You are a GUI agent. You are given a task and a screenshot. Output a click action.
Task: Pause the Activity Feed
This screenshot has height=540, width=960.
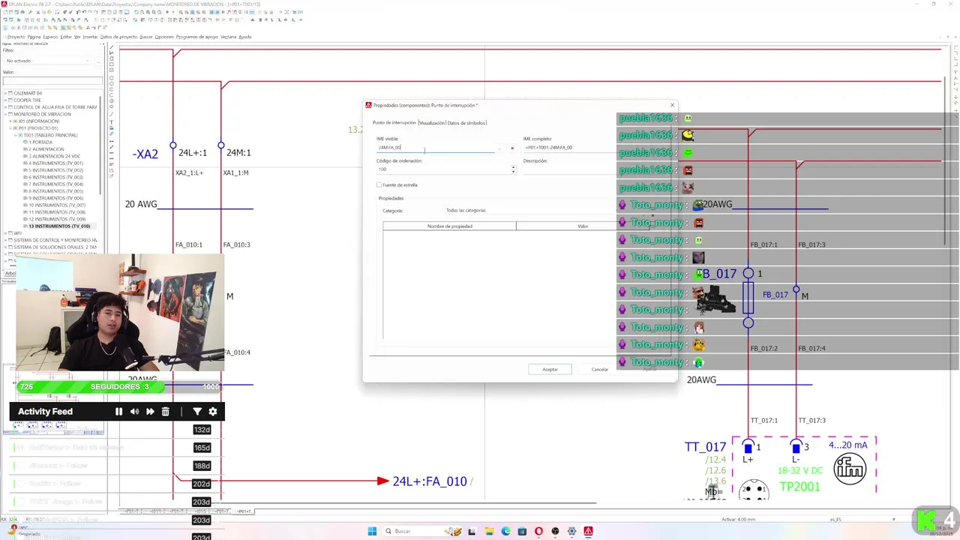coord(118,411)
